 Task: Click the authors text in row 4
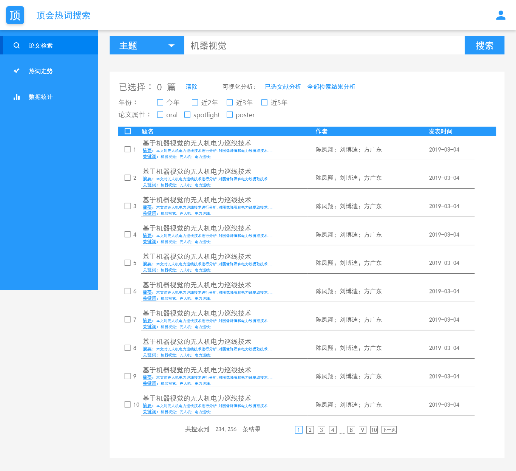(x=349, y=235)
